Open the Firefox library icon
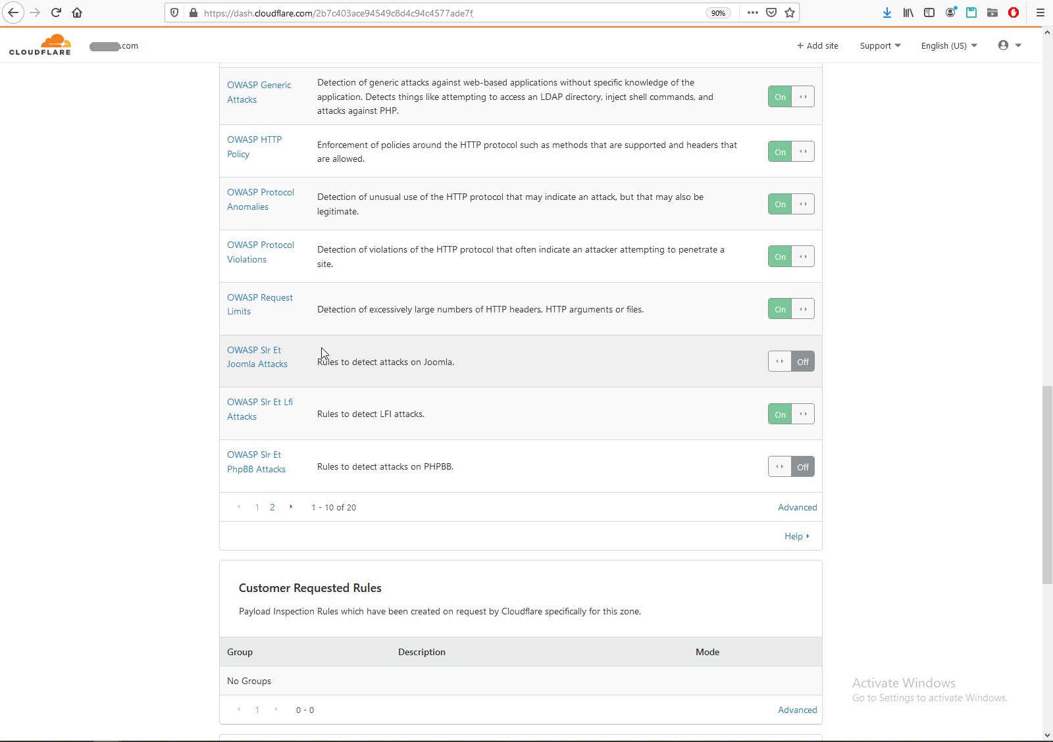The width and height of the screenshot is (1053, 742). [x=908, y=12]
